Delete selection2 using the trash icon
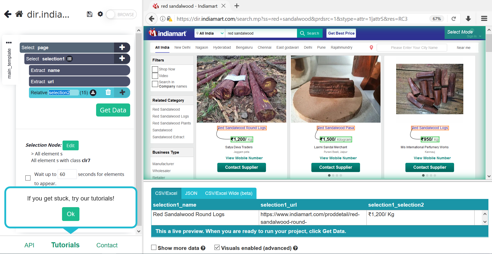Screen dimensions: 492x254 (x=108, y=92)
